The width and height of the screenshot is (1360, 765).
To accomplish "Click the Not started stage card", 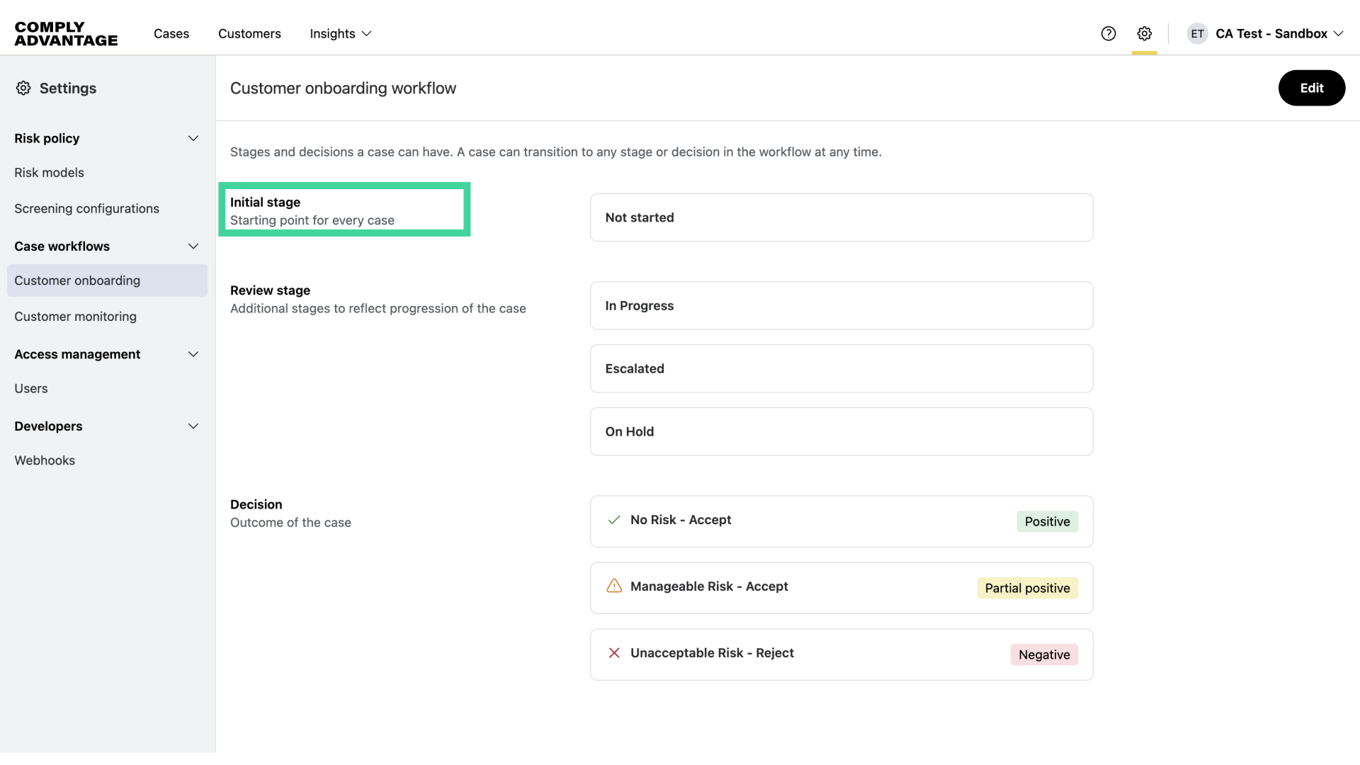I will pyautogui.click(x=841, y=217).
